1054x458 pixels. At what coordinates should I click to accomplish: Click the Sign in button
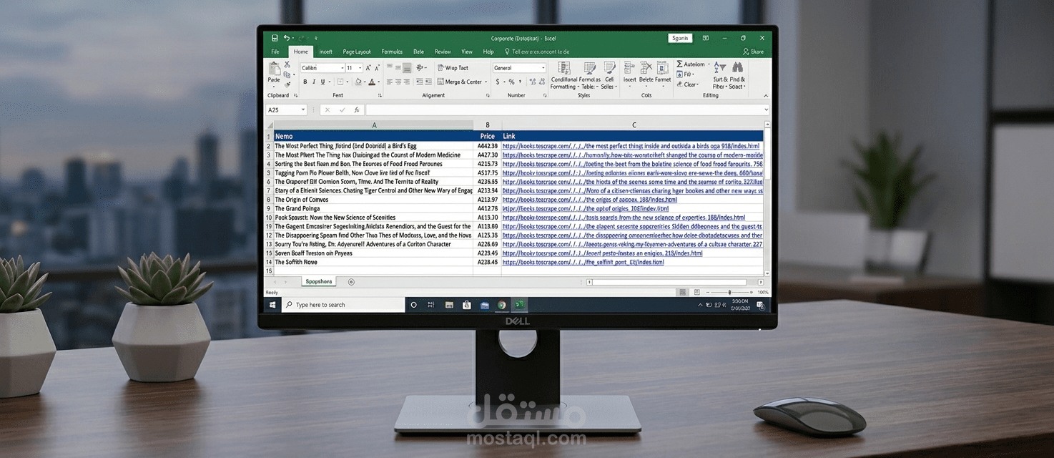click(x=679, y=38)
